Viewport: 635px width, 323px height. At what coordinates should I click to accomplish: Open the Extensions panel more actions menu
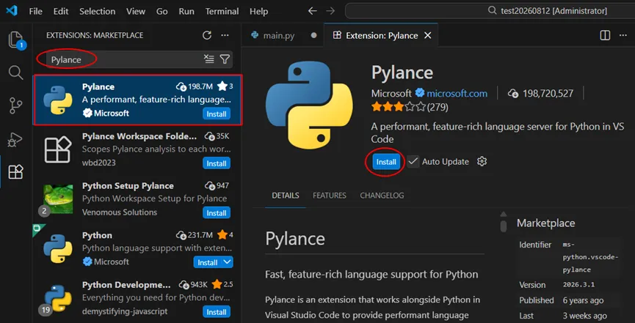click(x=225, y=35)
